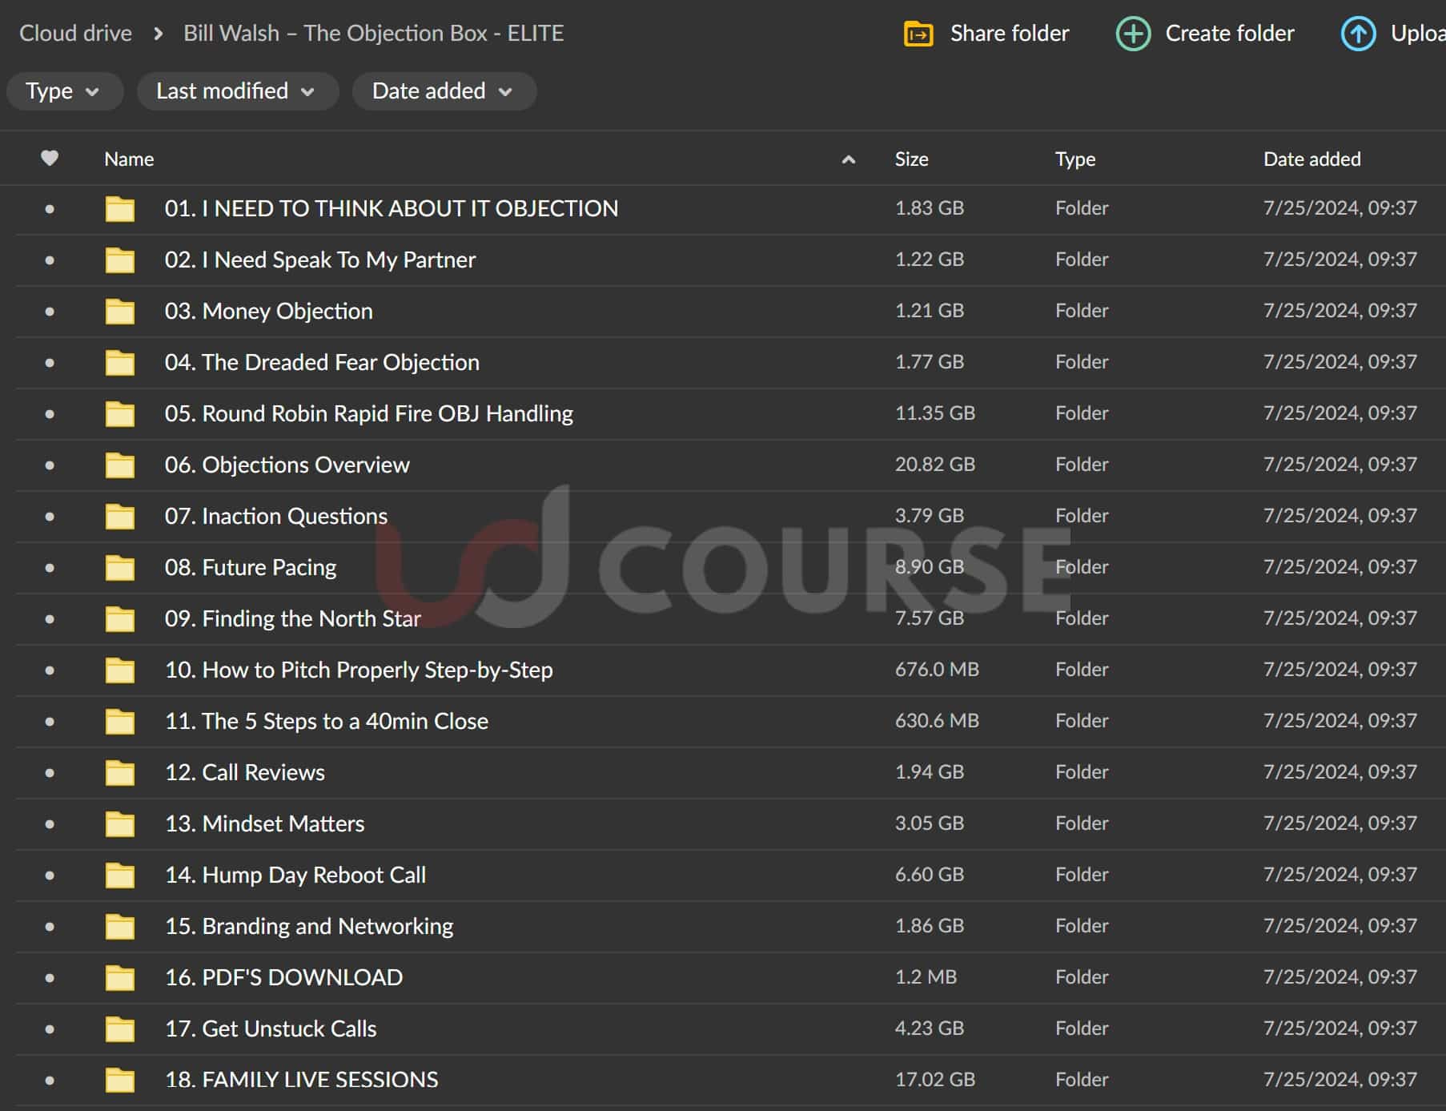
Task: Open the Last modified dropdown
Action: pyautogui.click(x=237, y=91)
